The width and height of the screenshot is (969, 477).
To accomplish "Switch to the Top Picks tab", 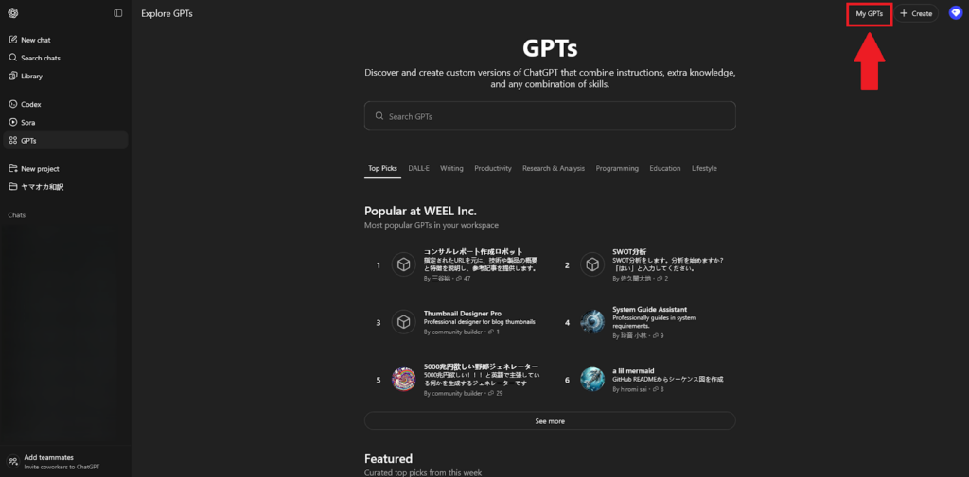I will coord(382,168).
